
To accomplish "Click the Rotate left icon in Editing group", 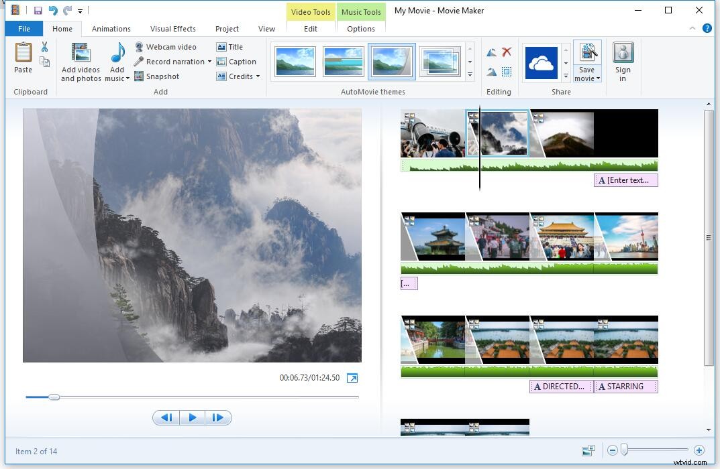I will tap(491, 52).
